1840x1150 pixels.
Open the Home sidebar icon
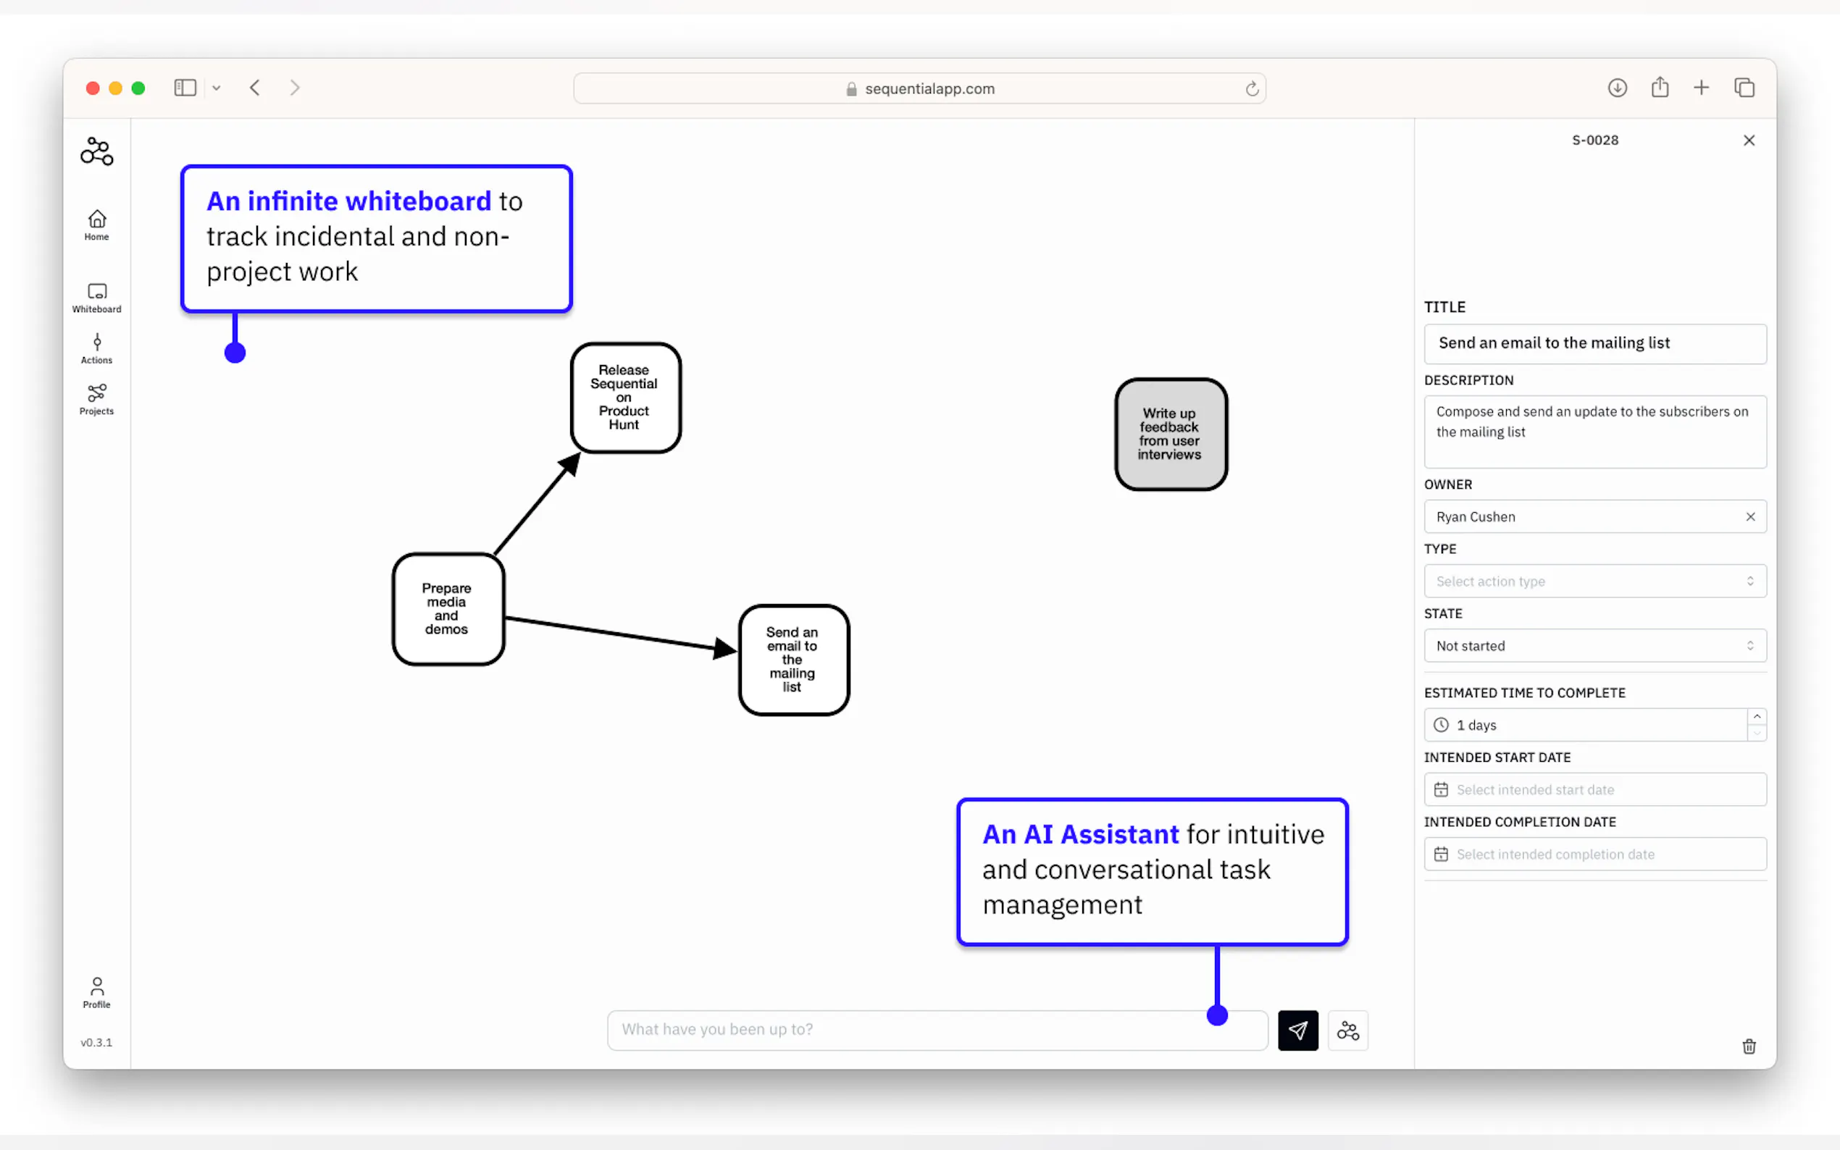[x=96, y=224]
